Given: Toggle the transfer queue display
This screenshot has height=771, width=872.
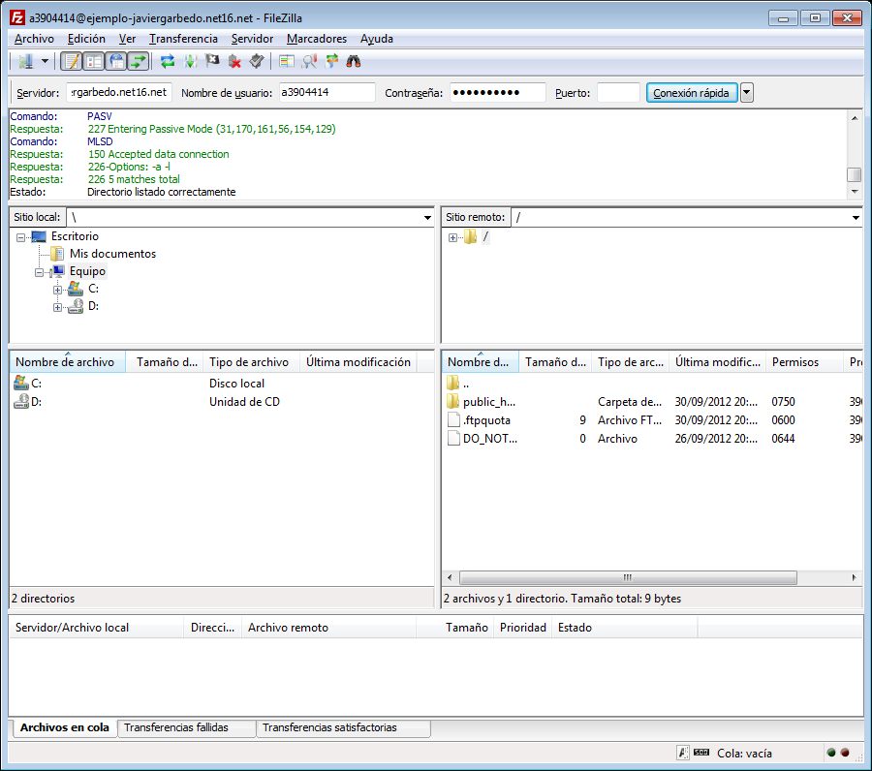Looking at the screenshot, I should 138,62.
